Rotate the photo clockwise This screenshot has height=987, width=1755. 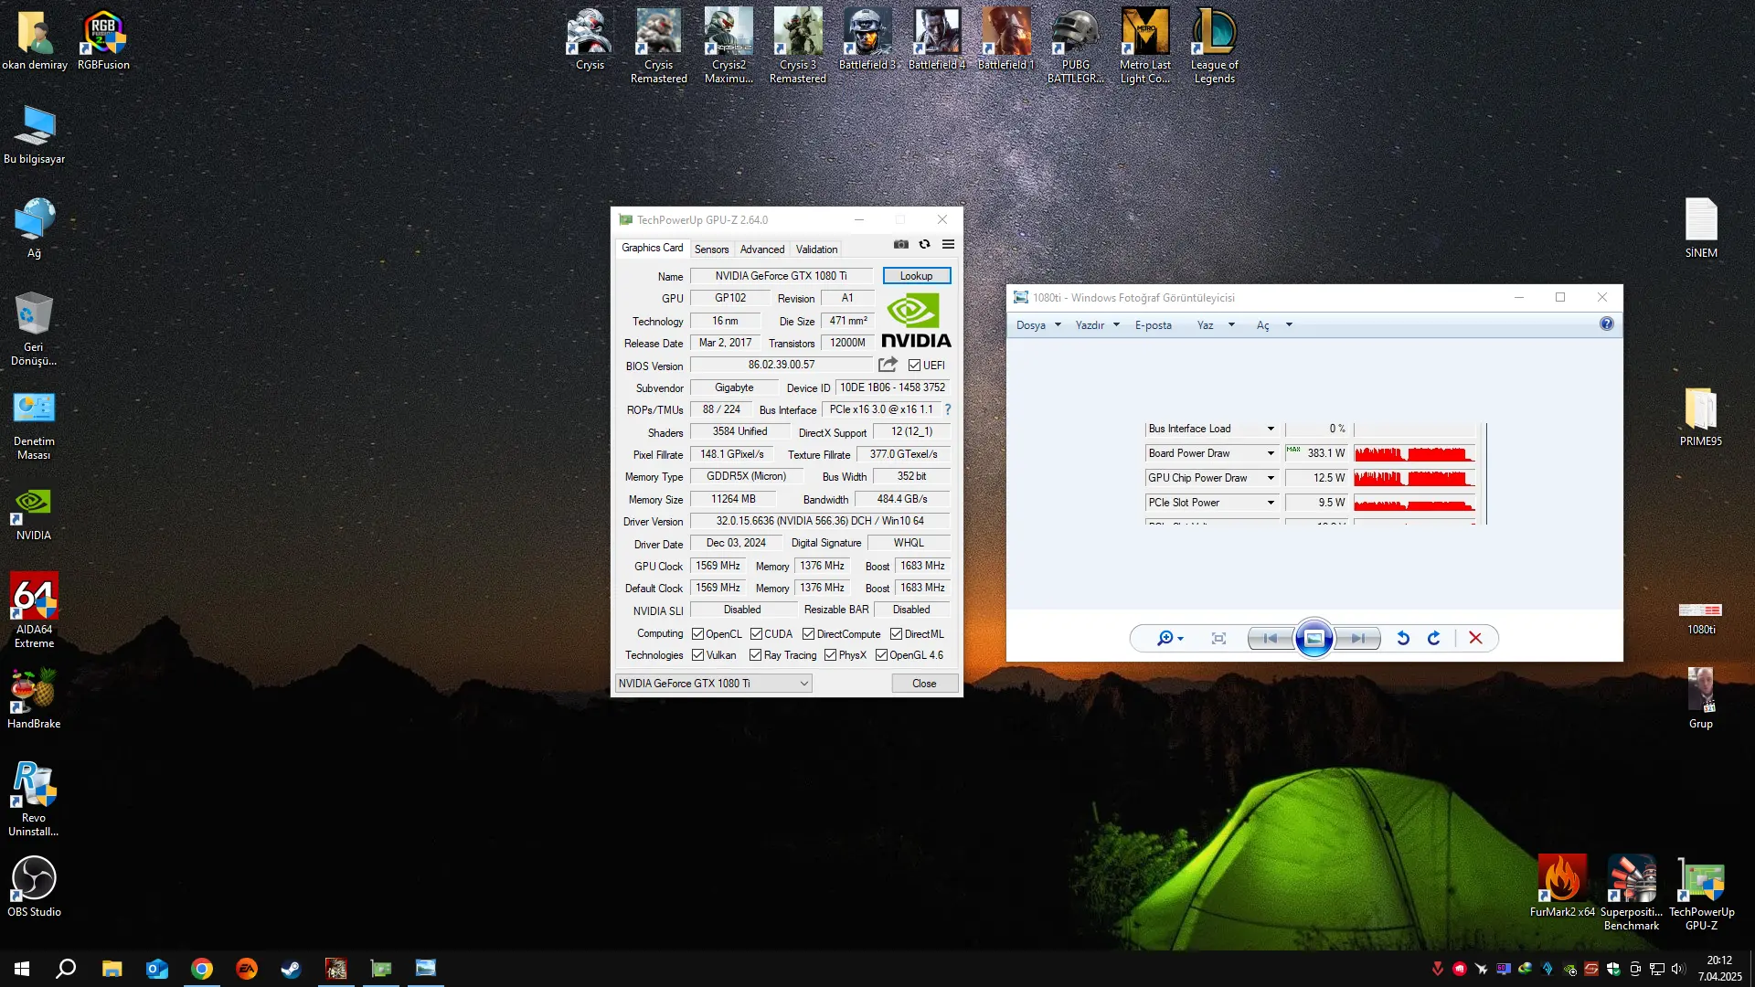[1434, 638]
